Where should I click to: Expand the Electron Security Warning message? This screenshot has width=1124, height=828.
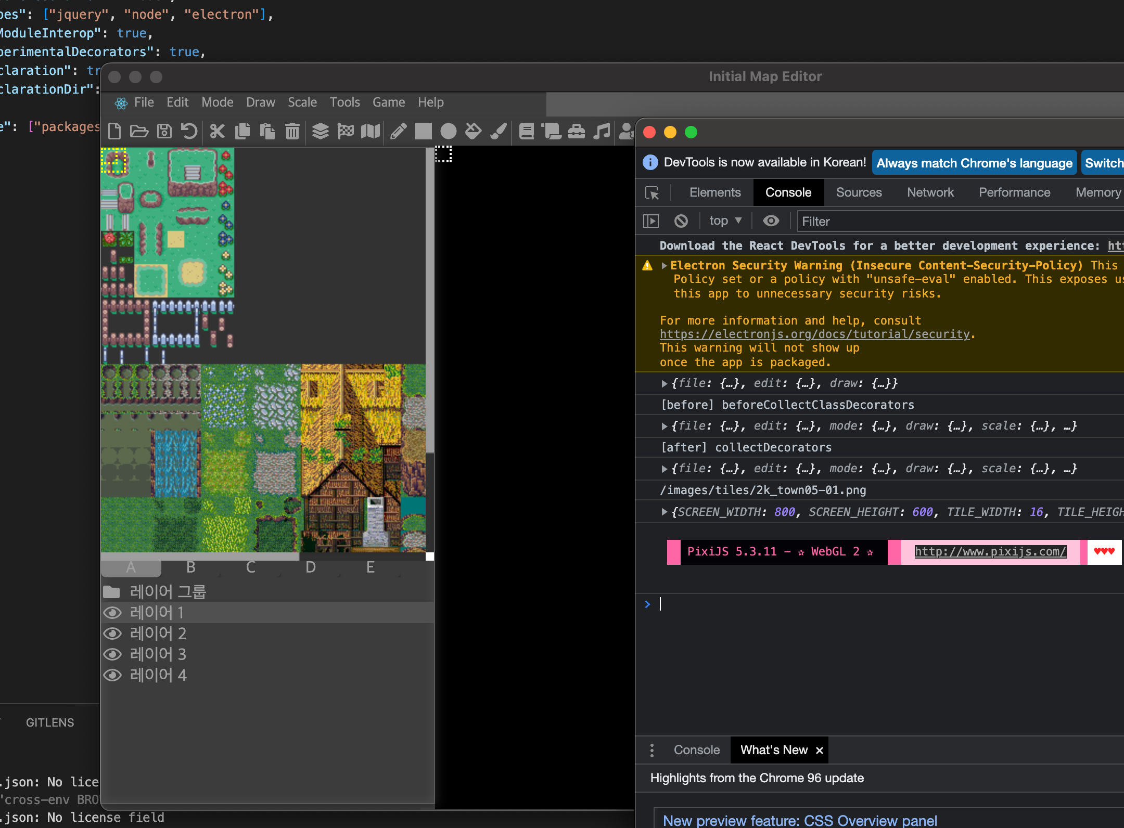[x=665, y=265]
